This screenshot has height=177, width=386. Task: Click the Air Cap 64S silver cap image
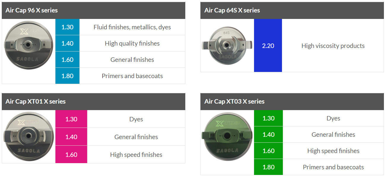[227, 46]
